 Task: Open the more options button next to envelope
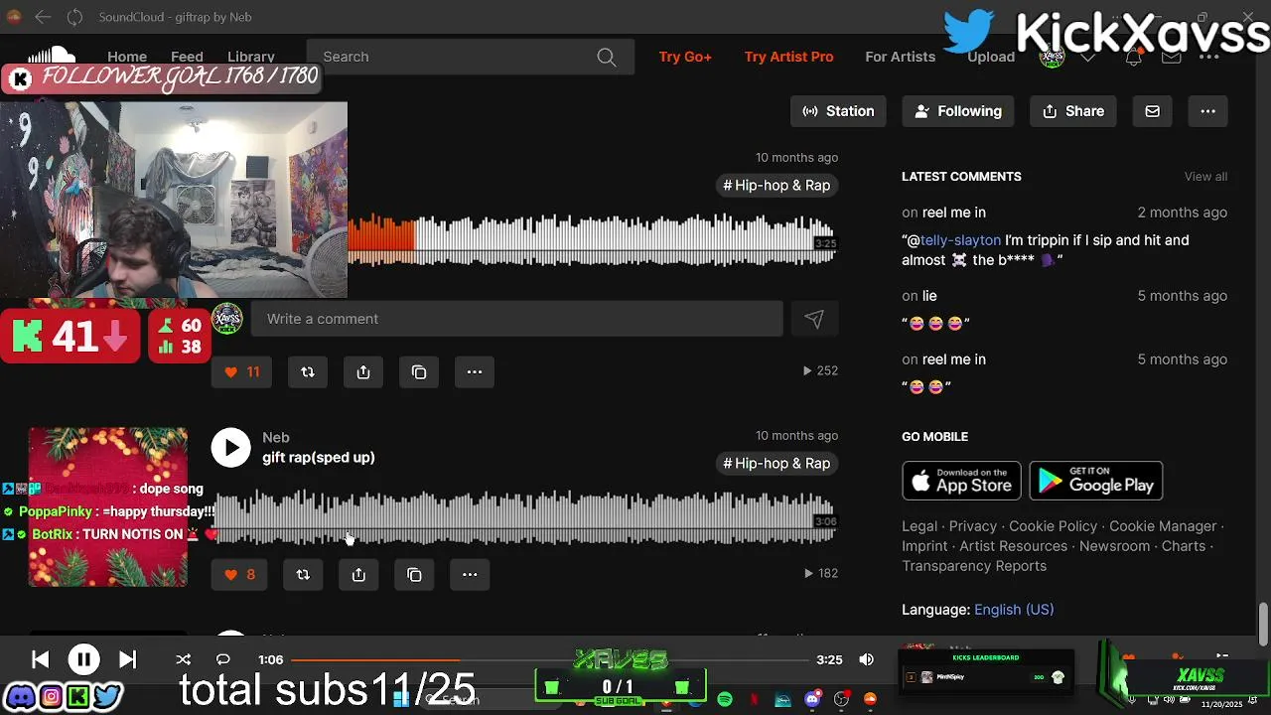coord(1207,111)
